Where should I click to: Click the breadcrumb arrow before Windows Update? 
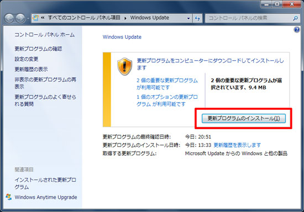125,18
